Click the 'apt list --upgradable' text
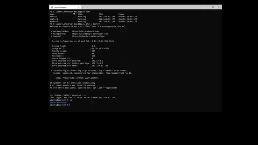 pos(105,88)
